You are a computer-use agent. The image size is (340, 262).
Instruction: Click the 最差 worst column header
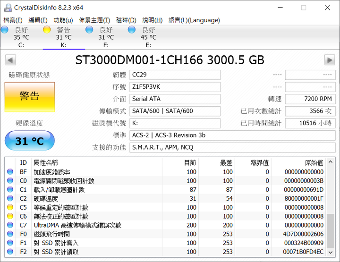(x=217, y=162)
